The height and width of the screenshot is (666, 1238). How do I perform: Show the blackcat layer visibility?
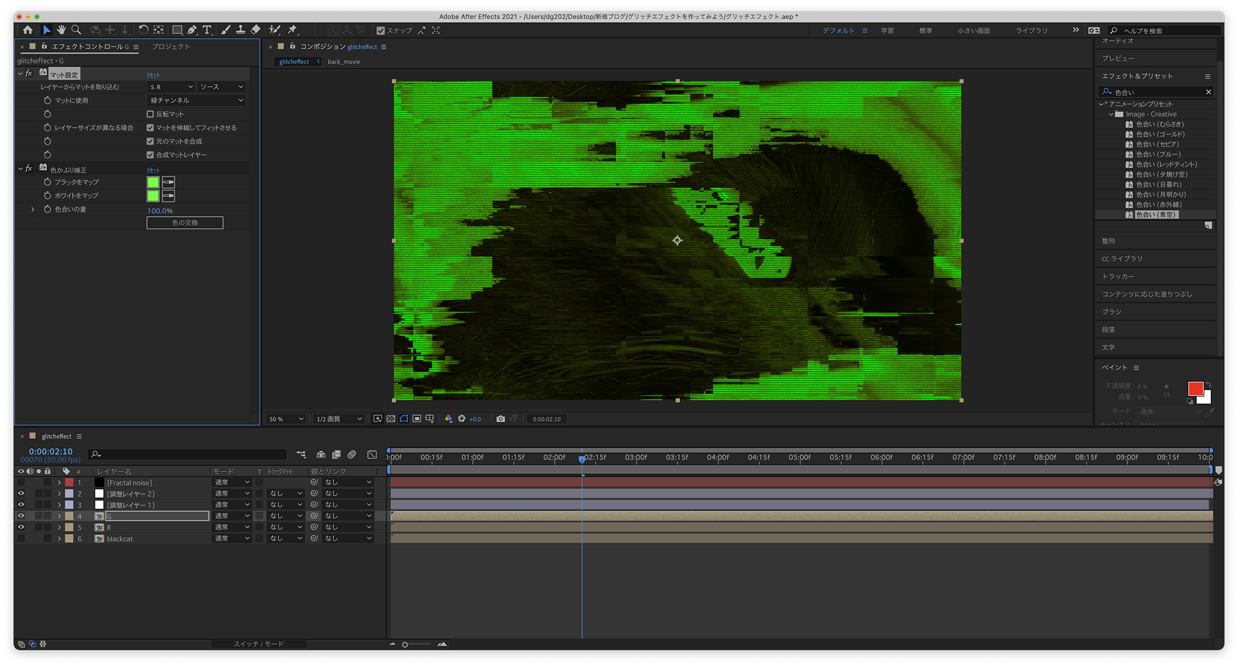[x=21, y=538]
